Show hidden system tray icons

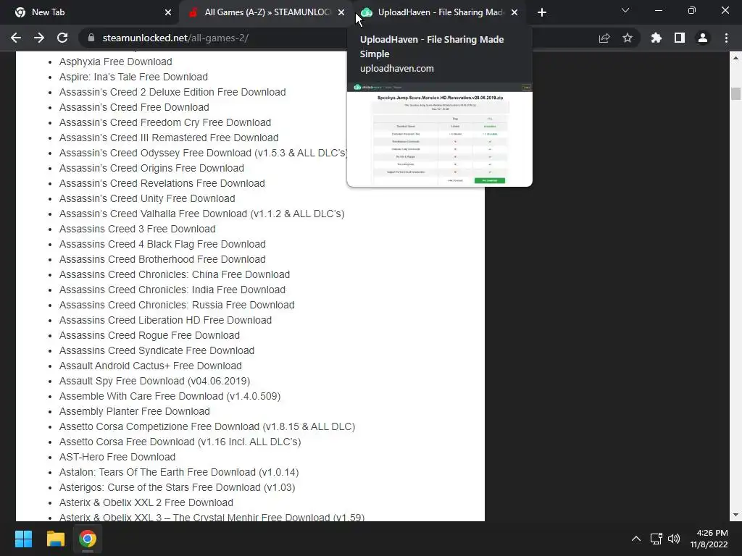pyautogui.click(x=636, y=539)
